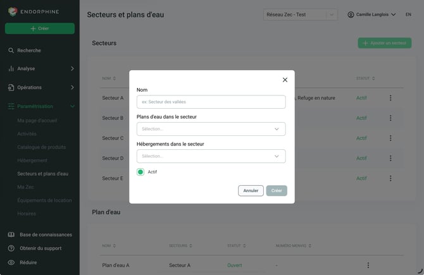Expand the Réseau Zec - Test selector
424x275 pixels.
(x=300, y=15)
